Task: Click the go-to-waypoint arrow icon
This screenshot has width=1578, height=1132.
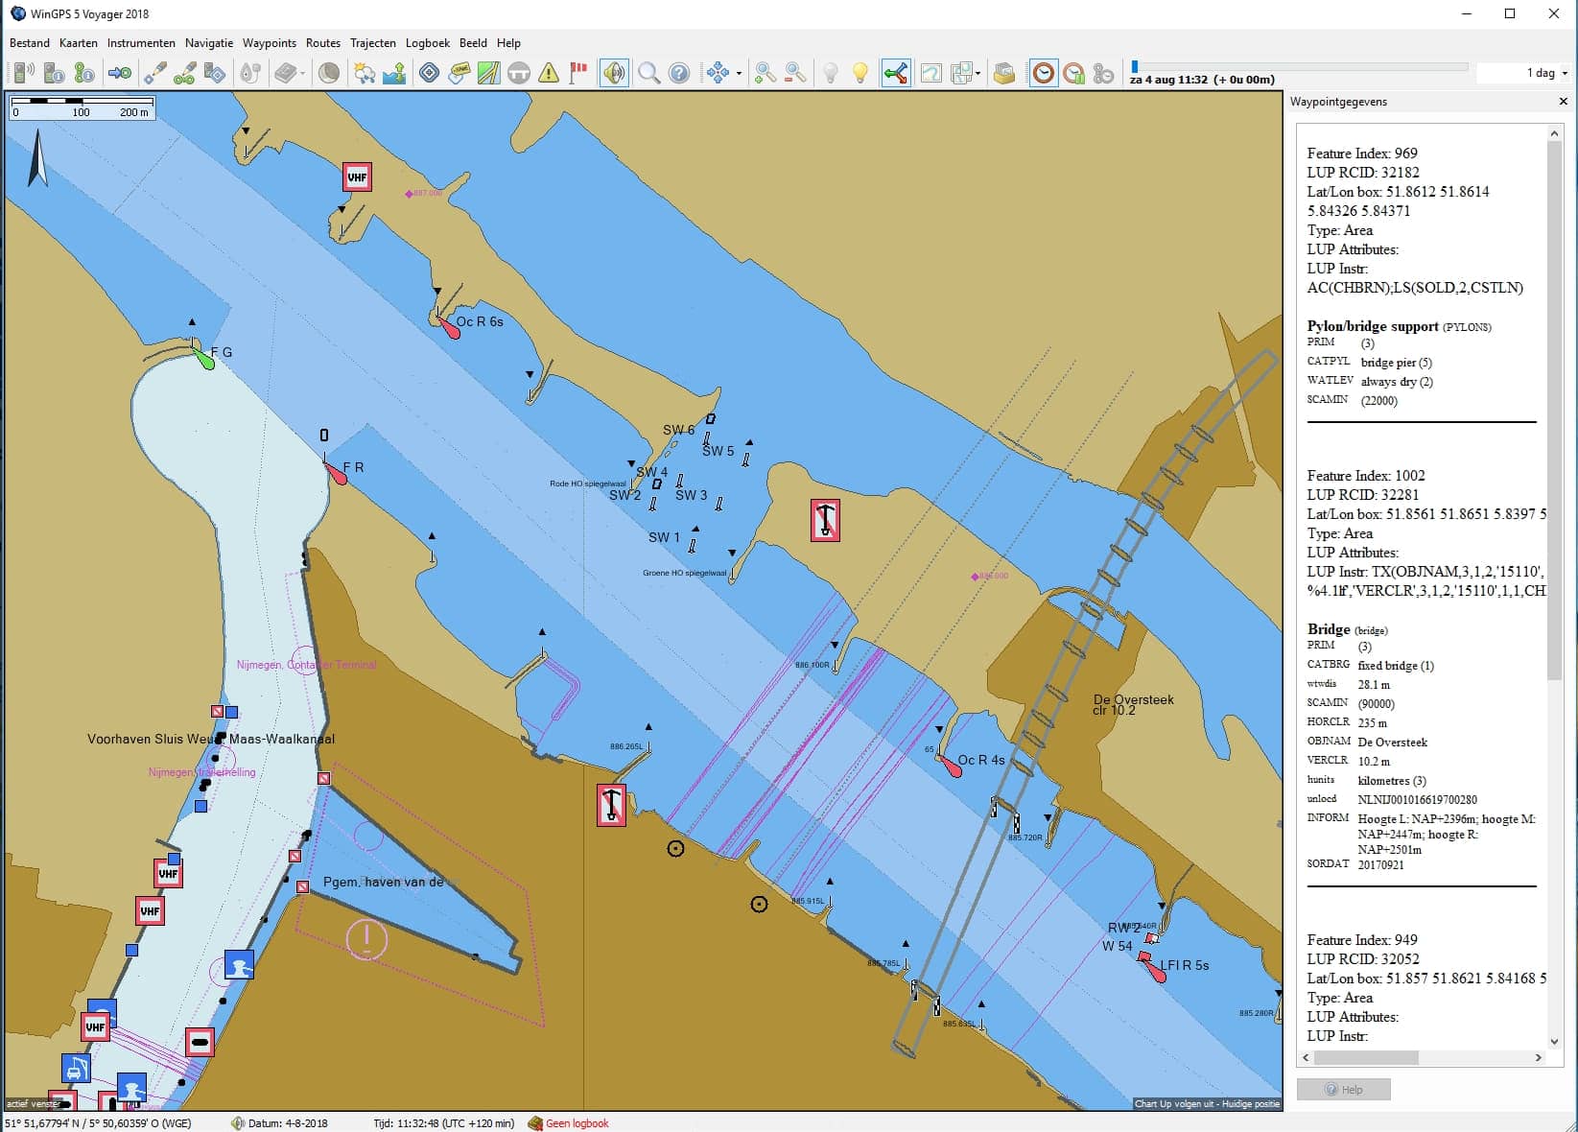Action: pos(120,73)
